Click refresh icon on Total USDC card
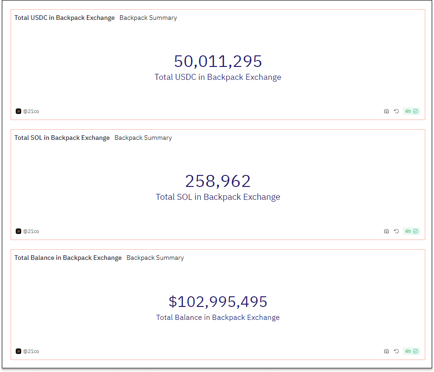The height and width of the screenshot is (372, 434). click(x=396, y=111)
